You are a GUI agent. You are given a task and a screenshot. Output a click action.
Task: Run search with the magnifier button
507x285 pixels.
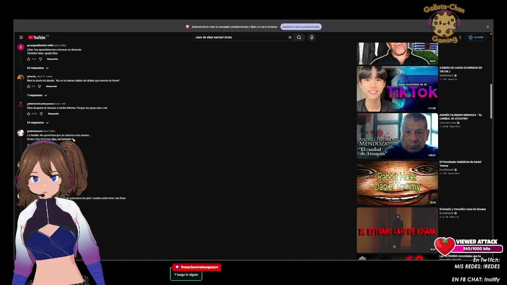pos(299,37)
